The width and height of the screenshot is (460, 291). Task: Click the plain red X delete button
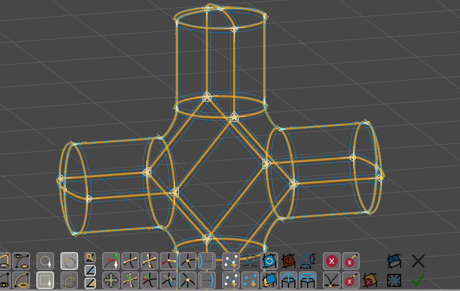(x=332, y=261)
